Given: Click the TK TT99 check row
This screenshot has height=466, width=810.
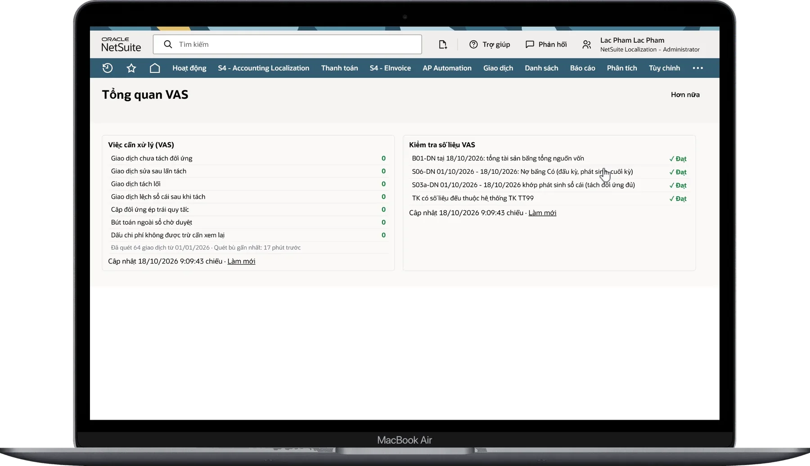Looking at the screenshot, I should point(549,198).
